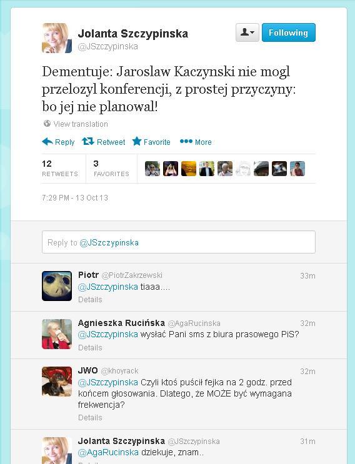Click the first retweeter avatar thumbnail
The height and width of the screenshot is (464, 355).
152,169
